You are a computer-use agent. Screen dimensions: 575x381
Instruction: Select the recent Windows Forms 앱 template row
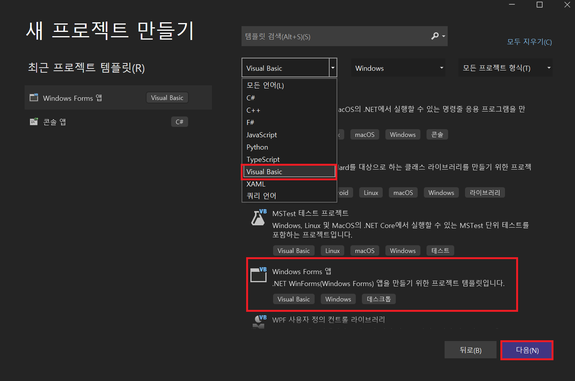point(118,98)
